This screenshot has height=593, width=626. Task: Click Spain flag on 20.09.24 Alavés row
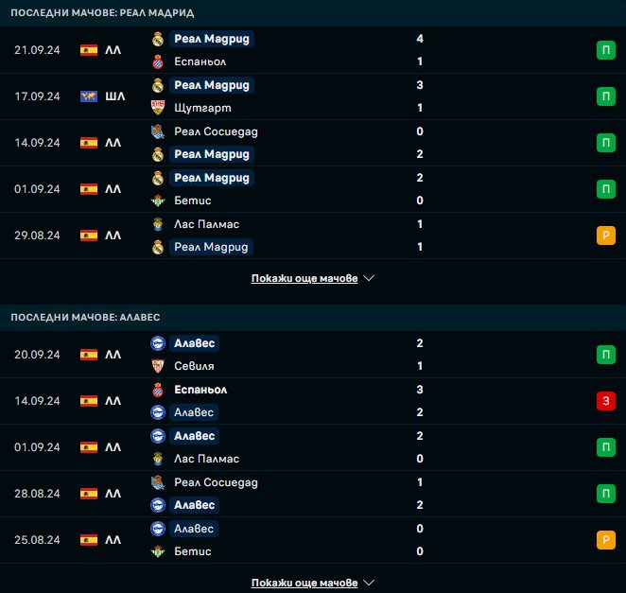click(89, 355)
